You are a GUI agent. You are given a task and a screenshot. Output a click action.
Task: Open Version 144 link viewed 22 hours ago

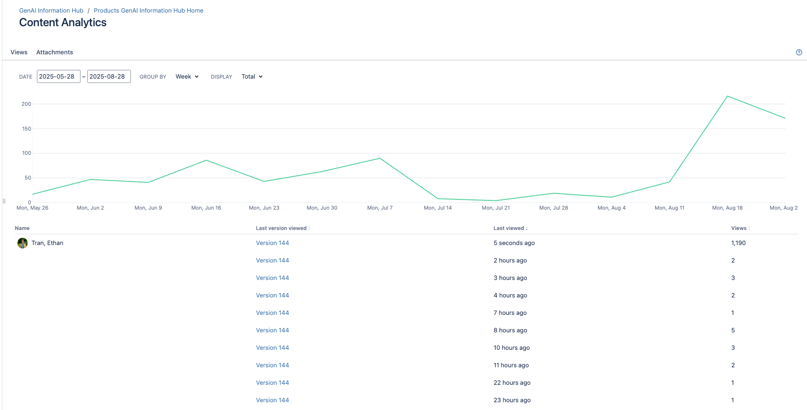pos(273,383)
